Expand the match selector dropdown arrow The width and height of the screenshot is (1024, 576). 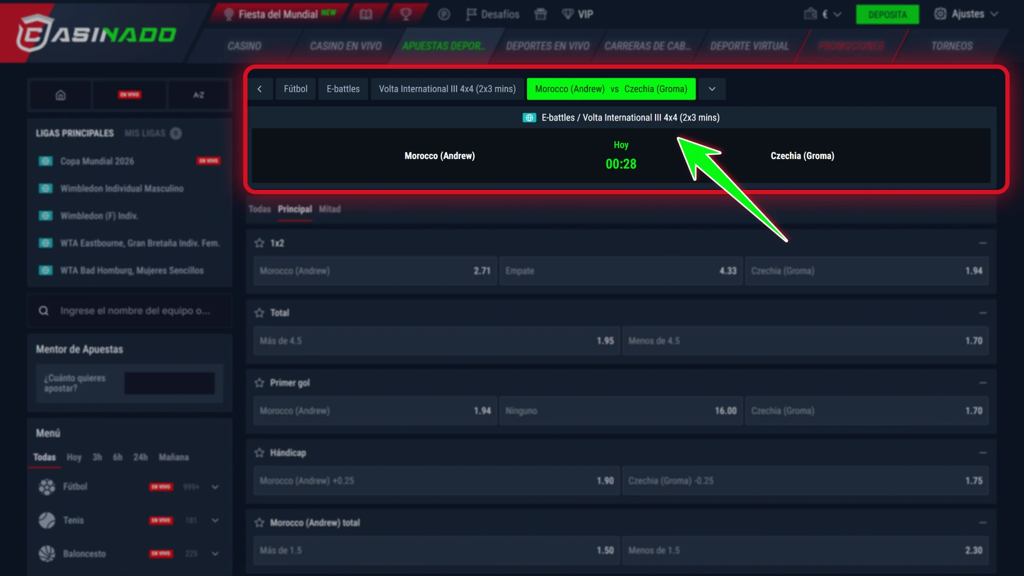pyautogui.click(x=712, y=89)
